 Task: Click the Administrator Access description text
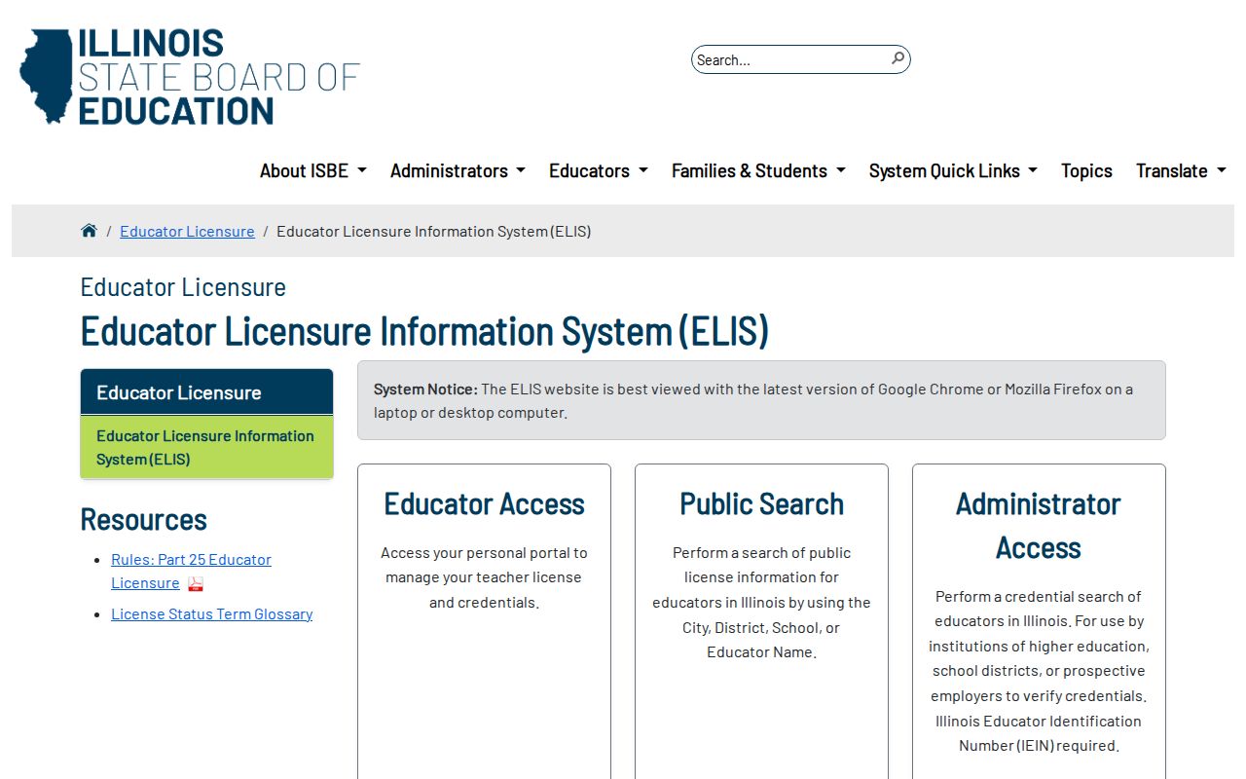pyautogui.click(x=1039, y=671)
